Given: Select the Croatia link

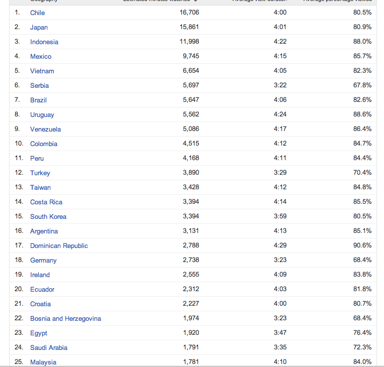Looking at the screenshot, I should click(x=41, y=304).
